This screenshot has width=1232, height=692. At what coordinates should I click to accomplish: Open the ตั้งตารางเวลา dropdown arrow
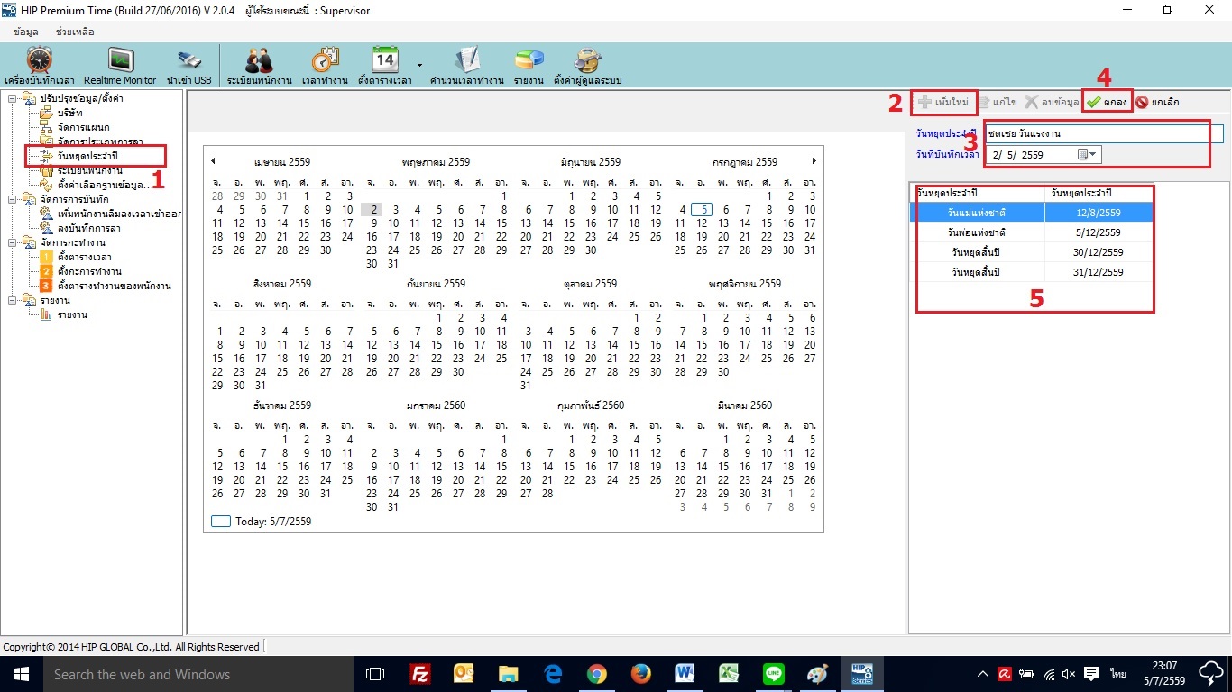point(419,65)
